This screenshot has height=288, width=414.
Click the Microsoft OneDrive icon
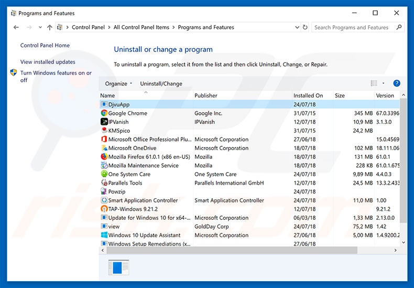pyautogui.click(x=104, y=148)
